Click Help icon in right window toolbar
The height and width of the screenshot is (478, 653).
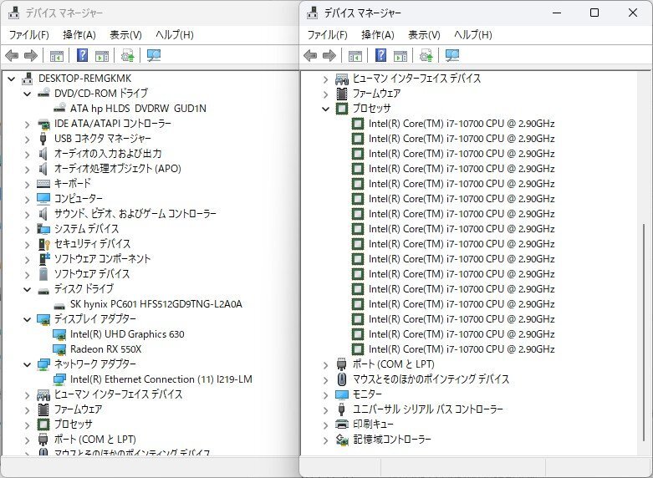pos(380,55)
